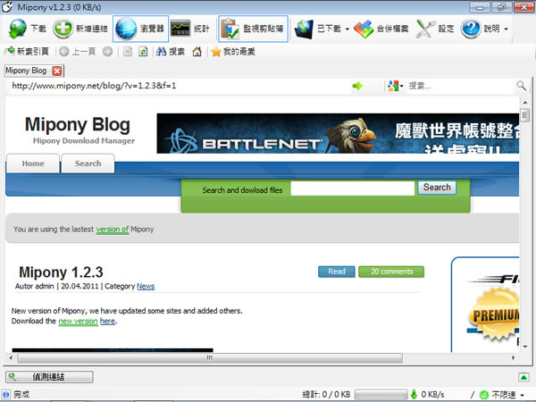This screenshot has width=536, height=402.
Task: Open the 20 comments button
Action: pyautogui.click(x=391, y=272)
